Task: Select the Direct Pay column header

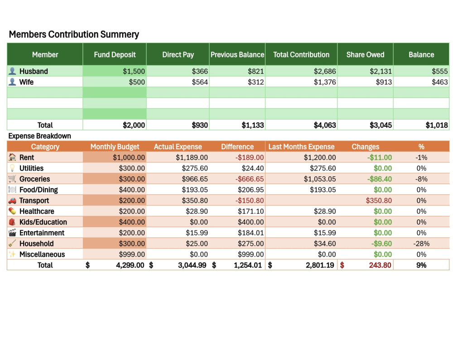Action: tap(178, 55)
